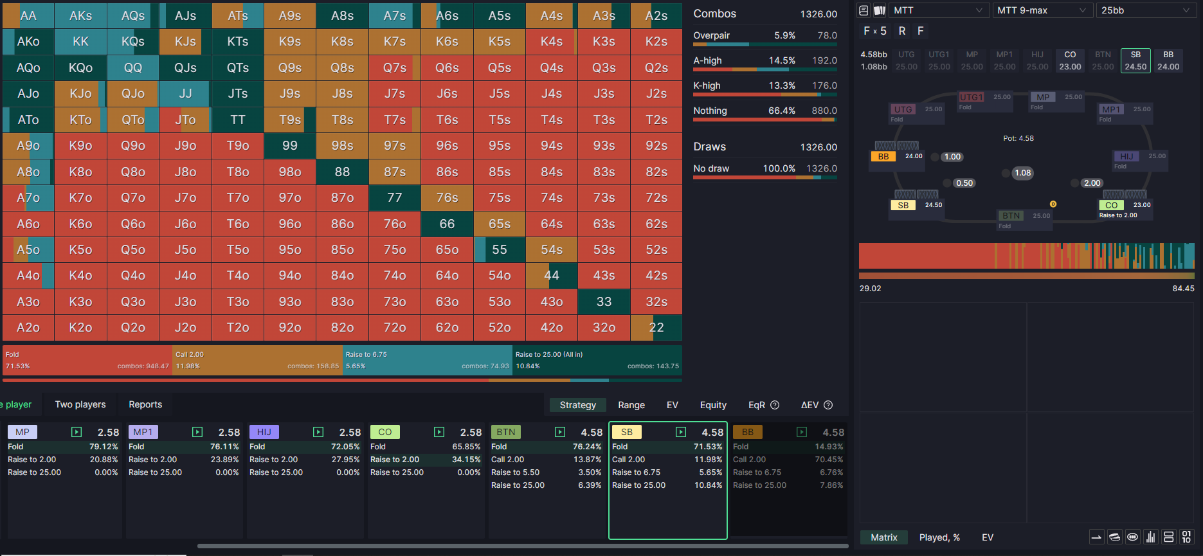Expand the MTT 9-max format dropdown
Viewport: 1203px width, 556px height.
coord(1042,10)
